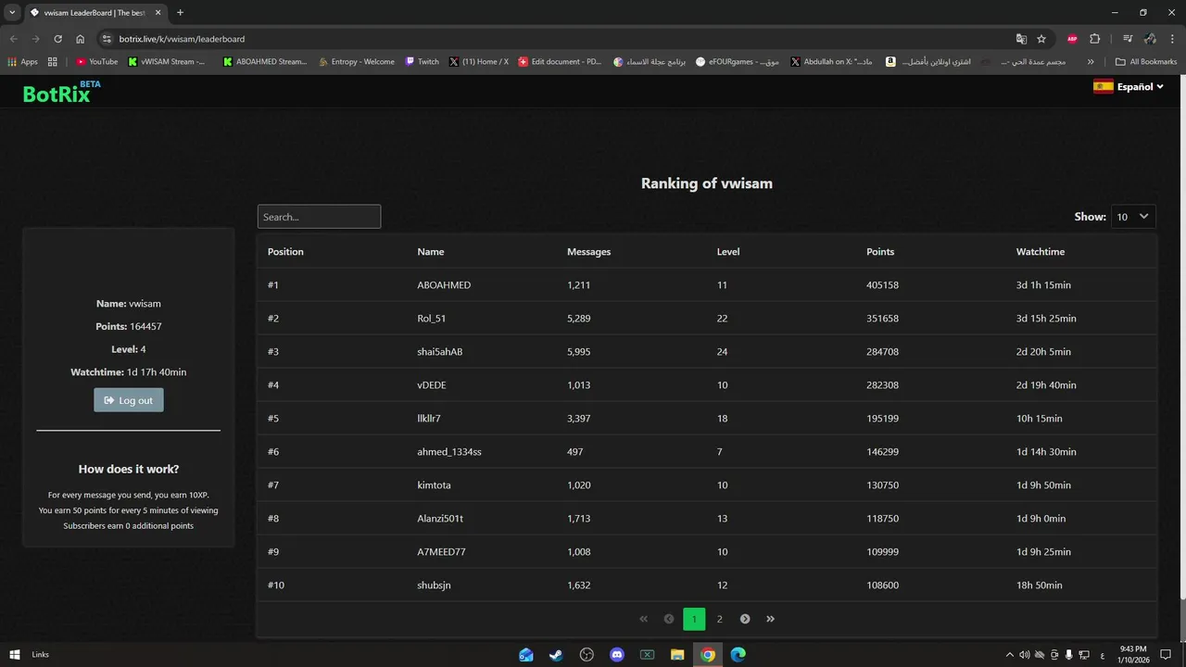The width and height of the screenshot is (1186, 667).
Task: Select shai5ahAB in the ranking
Action: click(x=440, y=352)
